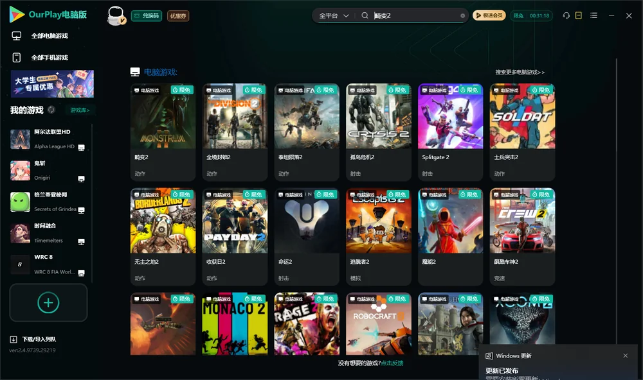Open 下载/导入列队 download queue
Screen dimensions: 643x380
33,339
